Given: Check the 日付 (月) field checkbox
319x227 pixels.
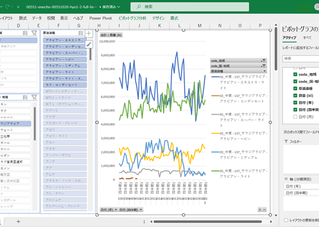Looking at the screenshot, I should (x=295, y=117).
